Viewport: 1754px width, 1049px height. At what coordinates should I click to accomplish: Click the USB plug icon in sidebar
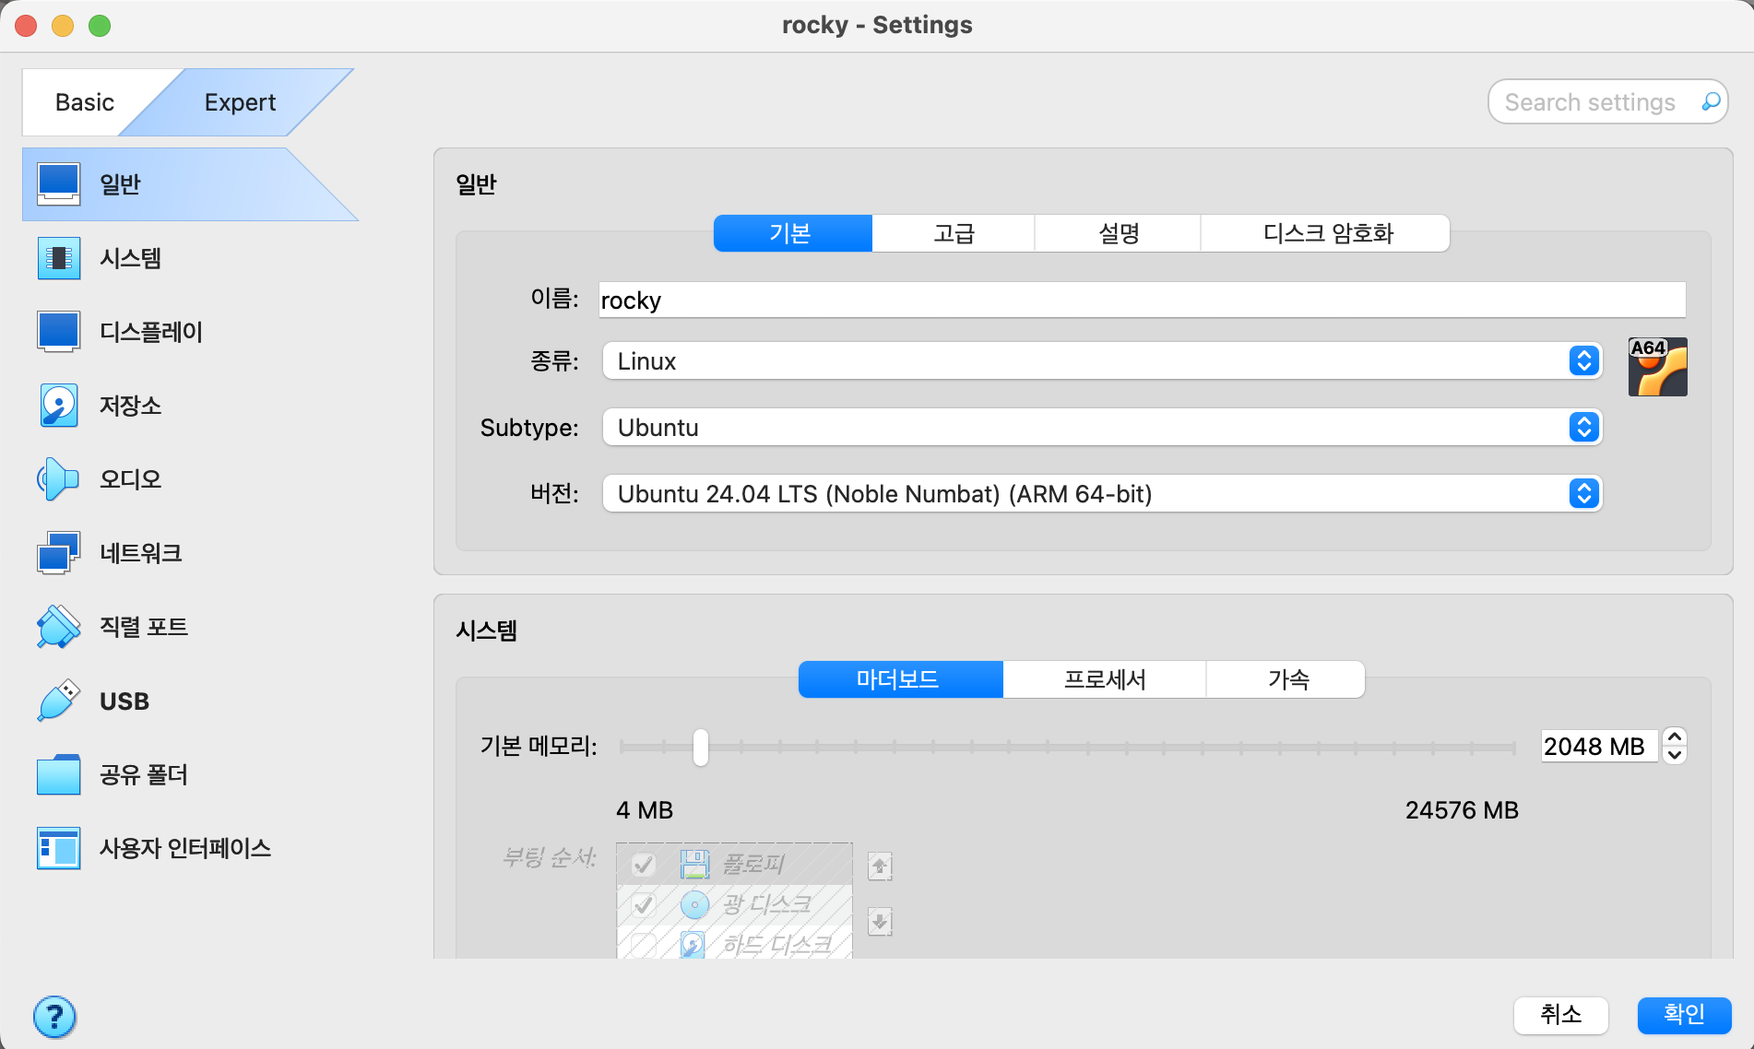coord(58,701)
